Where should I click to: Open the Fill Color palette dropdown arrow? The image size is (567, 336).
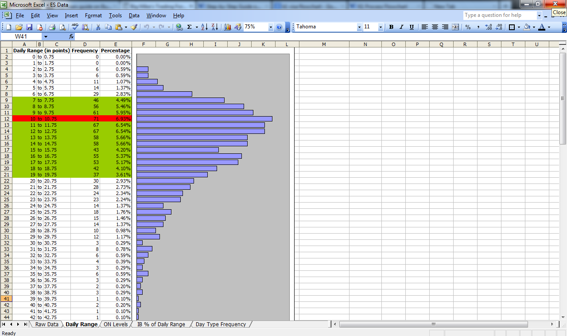[x=534, y=27]
